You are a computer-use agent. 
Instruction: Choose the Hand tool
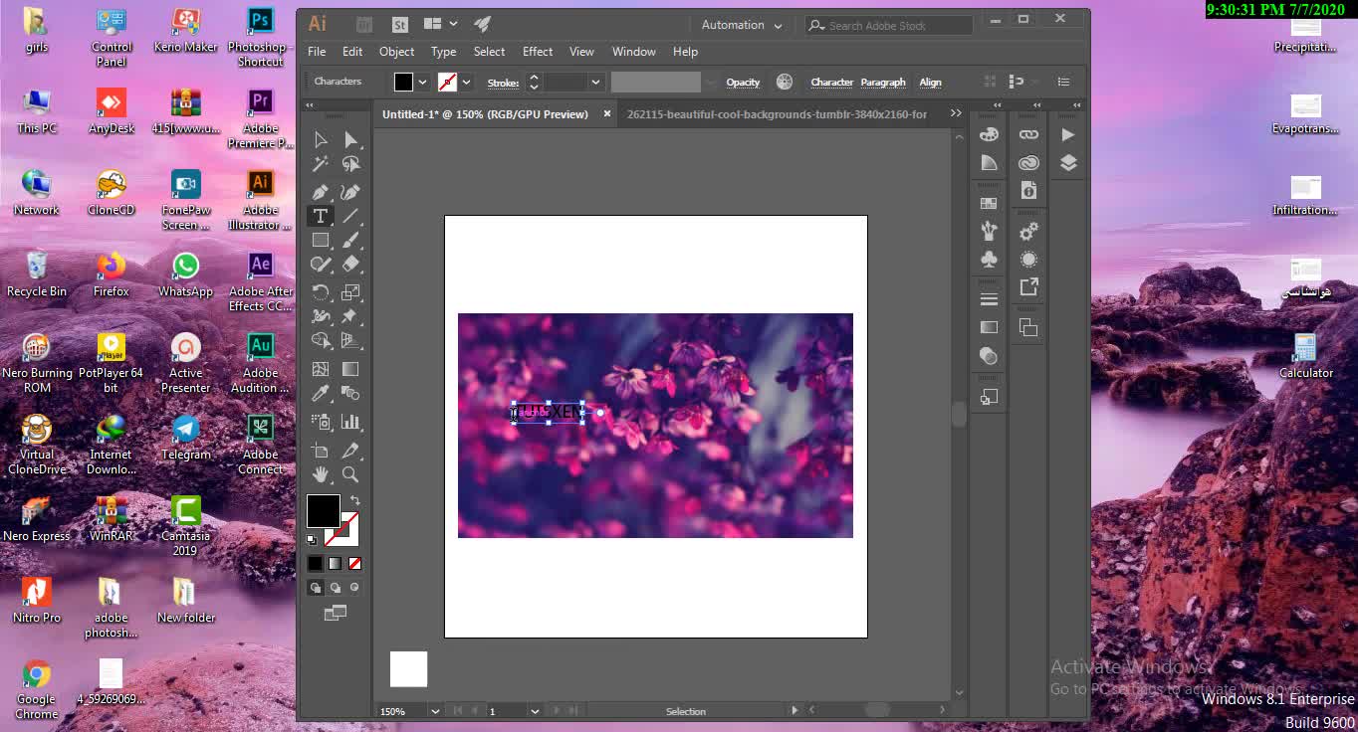tap(321, 475)
